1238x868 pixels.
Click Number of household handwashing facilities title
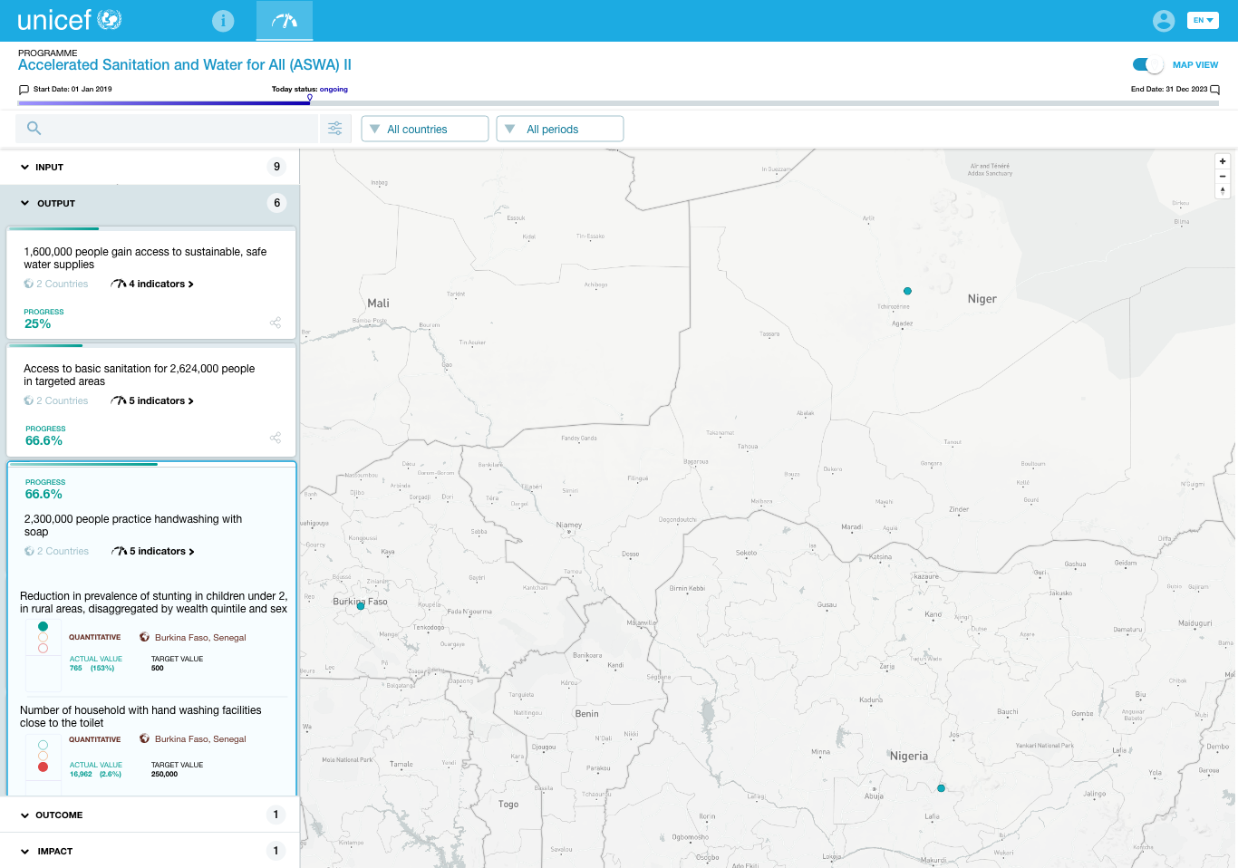click(140, 717)
